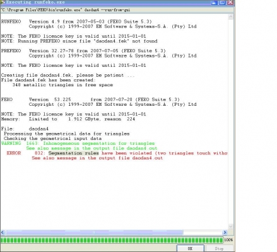The image size is (277, 252).
Task: Click 'Memory: Limited to 1.912 GByte' line
Action: [68, 119]
